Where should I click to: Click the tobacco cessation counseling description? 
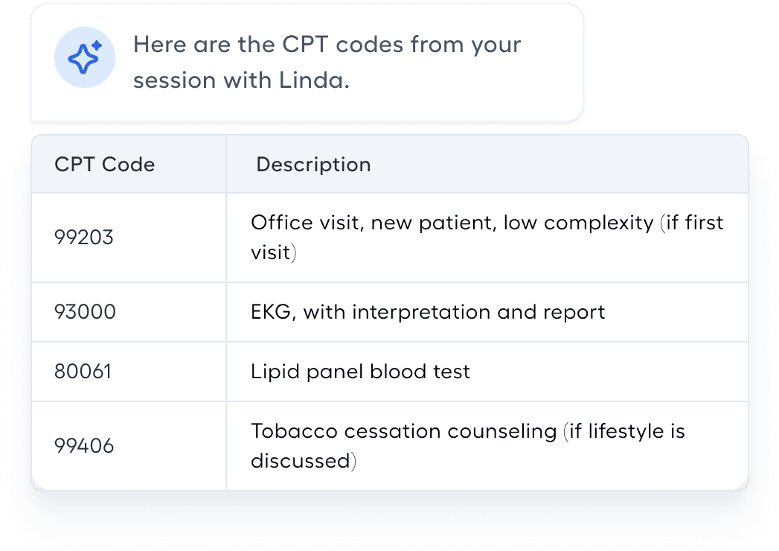(x=469, y=445)
